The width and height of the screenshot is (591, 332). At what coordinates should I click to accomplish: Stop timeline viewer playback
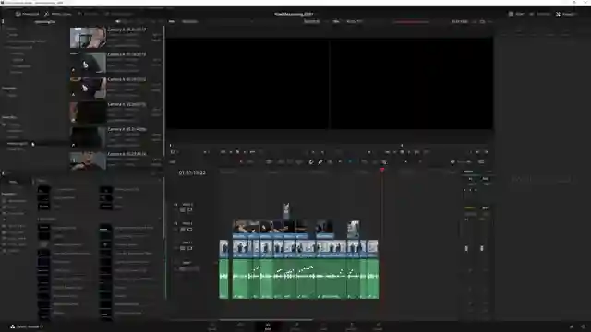click(402, 152)
